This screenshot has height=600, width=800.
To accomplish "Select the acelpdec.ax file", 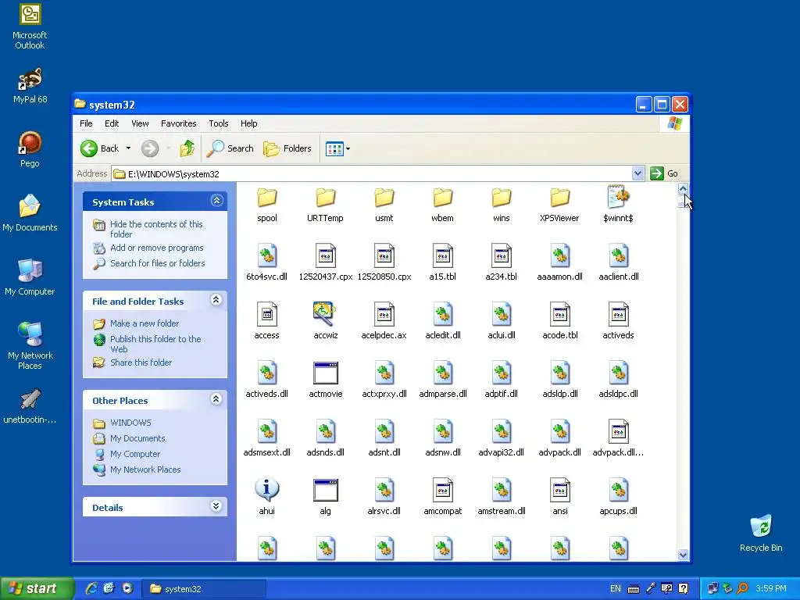I will [x=384, y=322].
